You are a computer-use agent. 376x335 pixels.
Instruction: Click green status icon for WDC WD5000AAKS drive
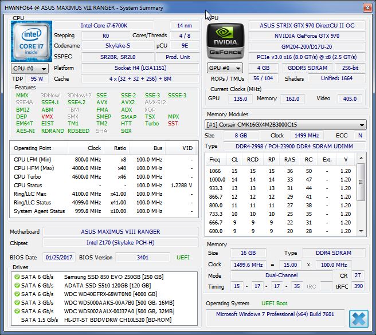[x=17, y=302]
